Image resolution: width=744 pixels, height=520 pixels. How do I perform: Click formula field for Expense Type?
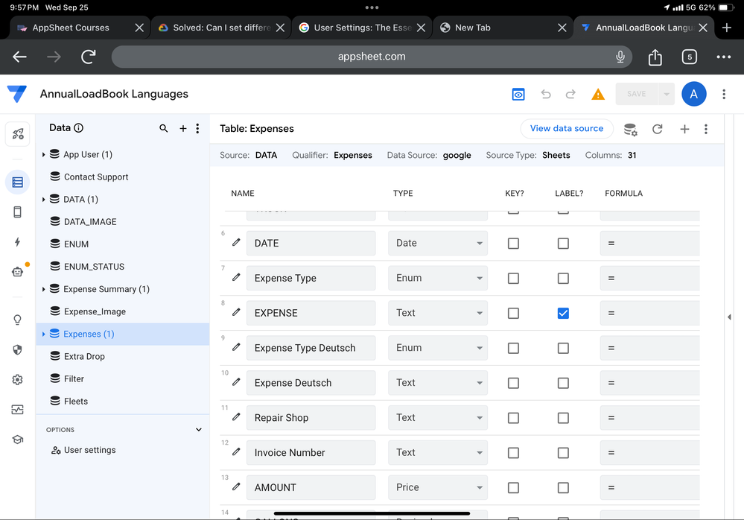pos(649,278)
